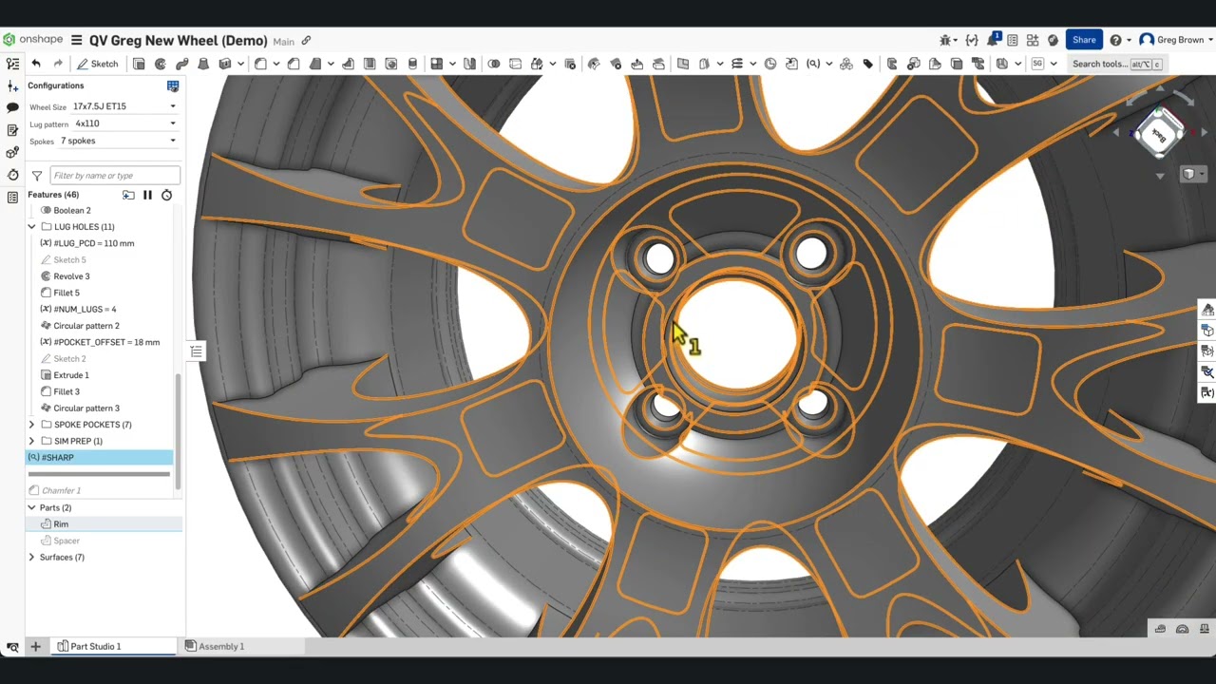Open the Configuration table icon
The image size is (1216, 684).
tap(173, 85)
